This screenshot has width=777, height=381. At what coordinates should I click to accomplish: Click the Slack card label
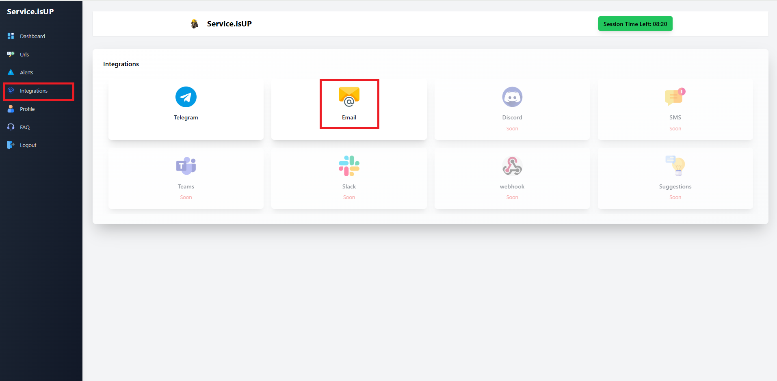349,186
